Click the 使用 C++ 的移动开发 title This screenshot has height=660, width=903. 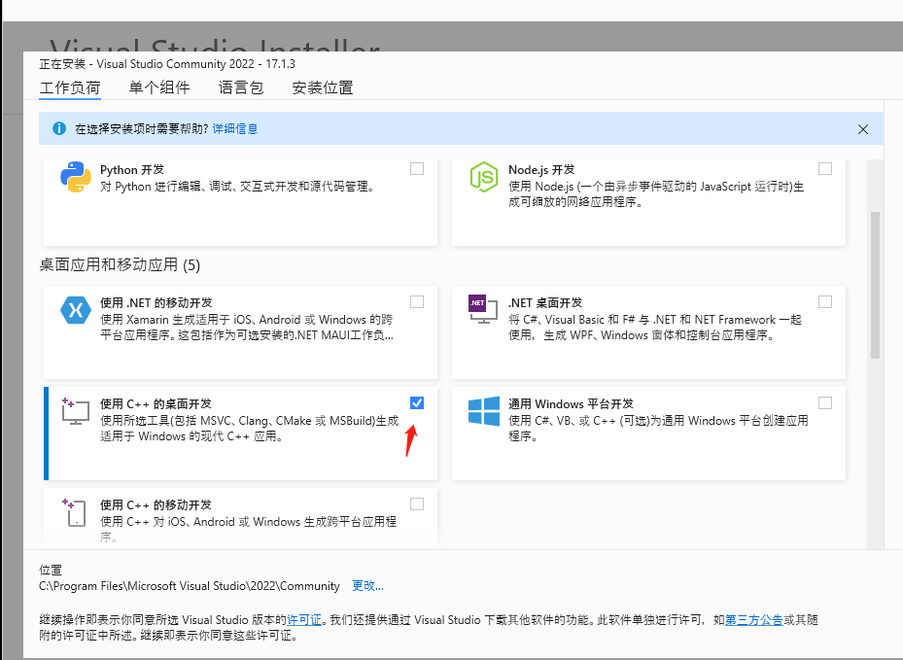tap(156, 505)
